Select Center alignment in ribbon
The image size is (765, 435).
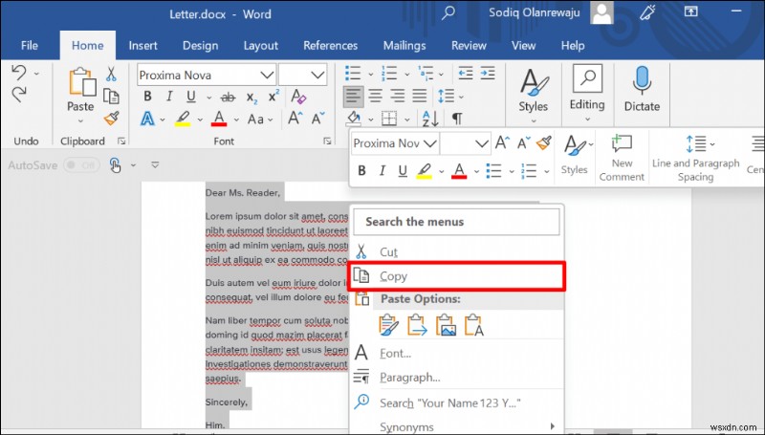pos(375,96)
